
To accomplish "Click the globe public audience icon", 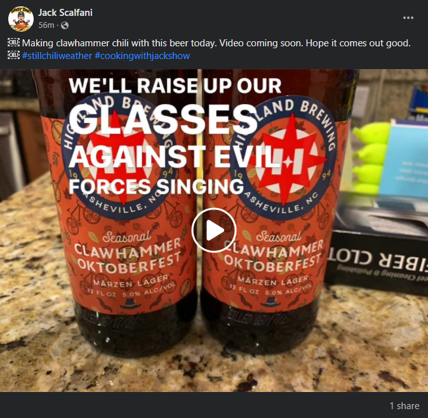I will coord(65,25).
